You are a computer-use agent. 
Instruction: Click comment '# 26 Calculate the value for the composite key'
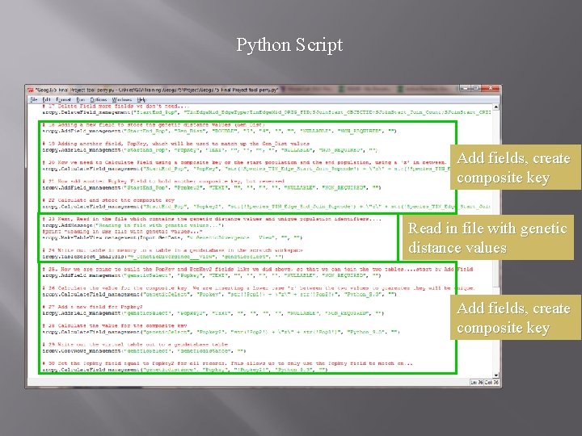pos(259,288)
